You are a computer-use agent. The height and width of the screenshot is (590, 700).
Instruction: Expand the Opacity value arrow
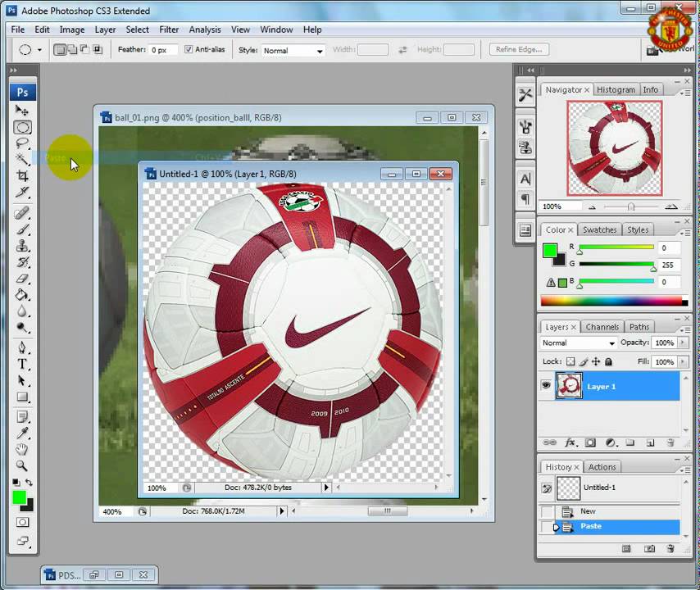[x=683, y=343]
